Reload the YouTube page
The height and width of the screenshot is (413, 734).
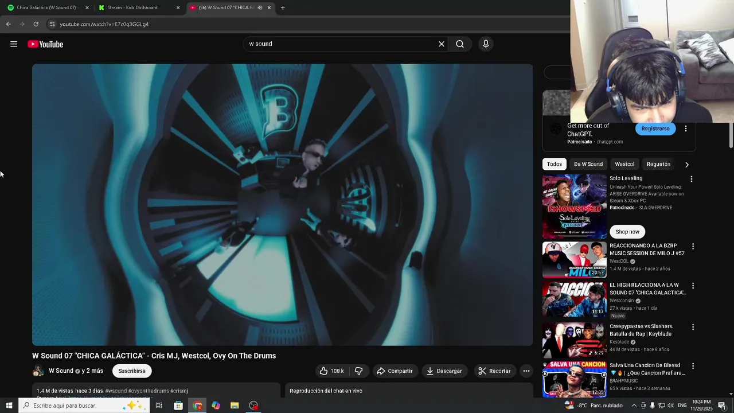tap(36, 24)
